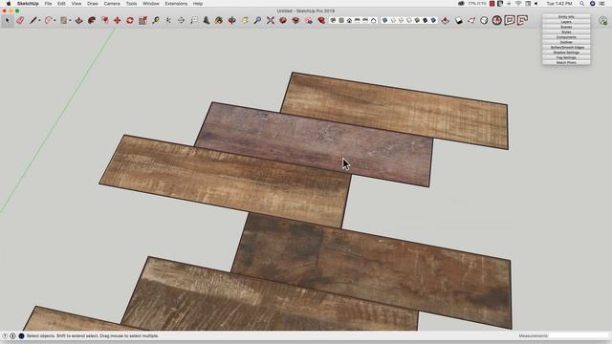The width and height of the screenshot is (612, 344).
Task: Select the Pan hand tool
Action: (245, 20)
